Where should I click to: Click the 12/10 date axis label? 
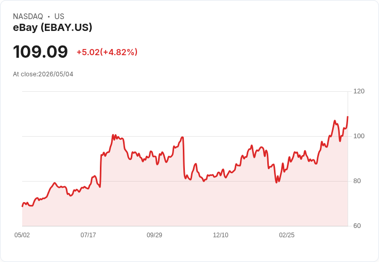tap(220, 235)
